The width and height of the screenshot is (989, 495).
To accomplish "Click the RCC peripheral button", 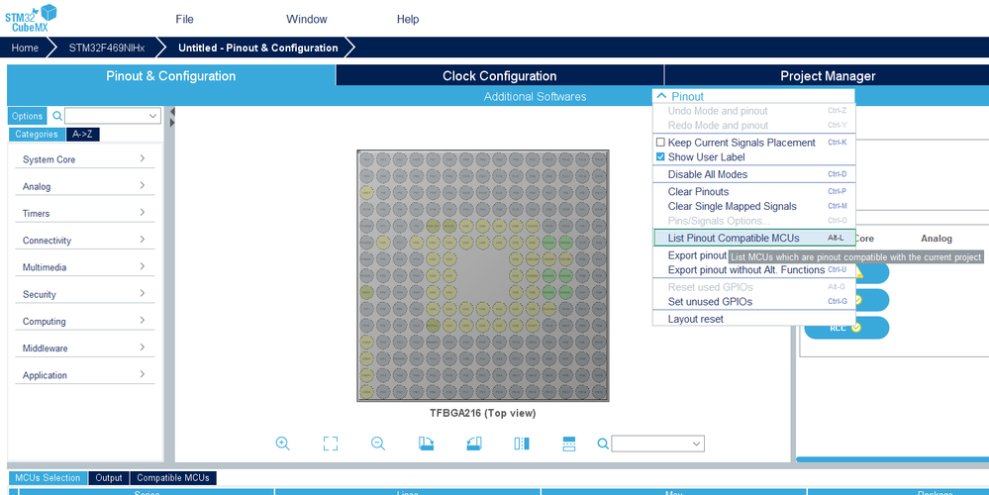I will [x=846, y=328].
